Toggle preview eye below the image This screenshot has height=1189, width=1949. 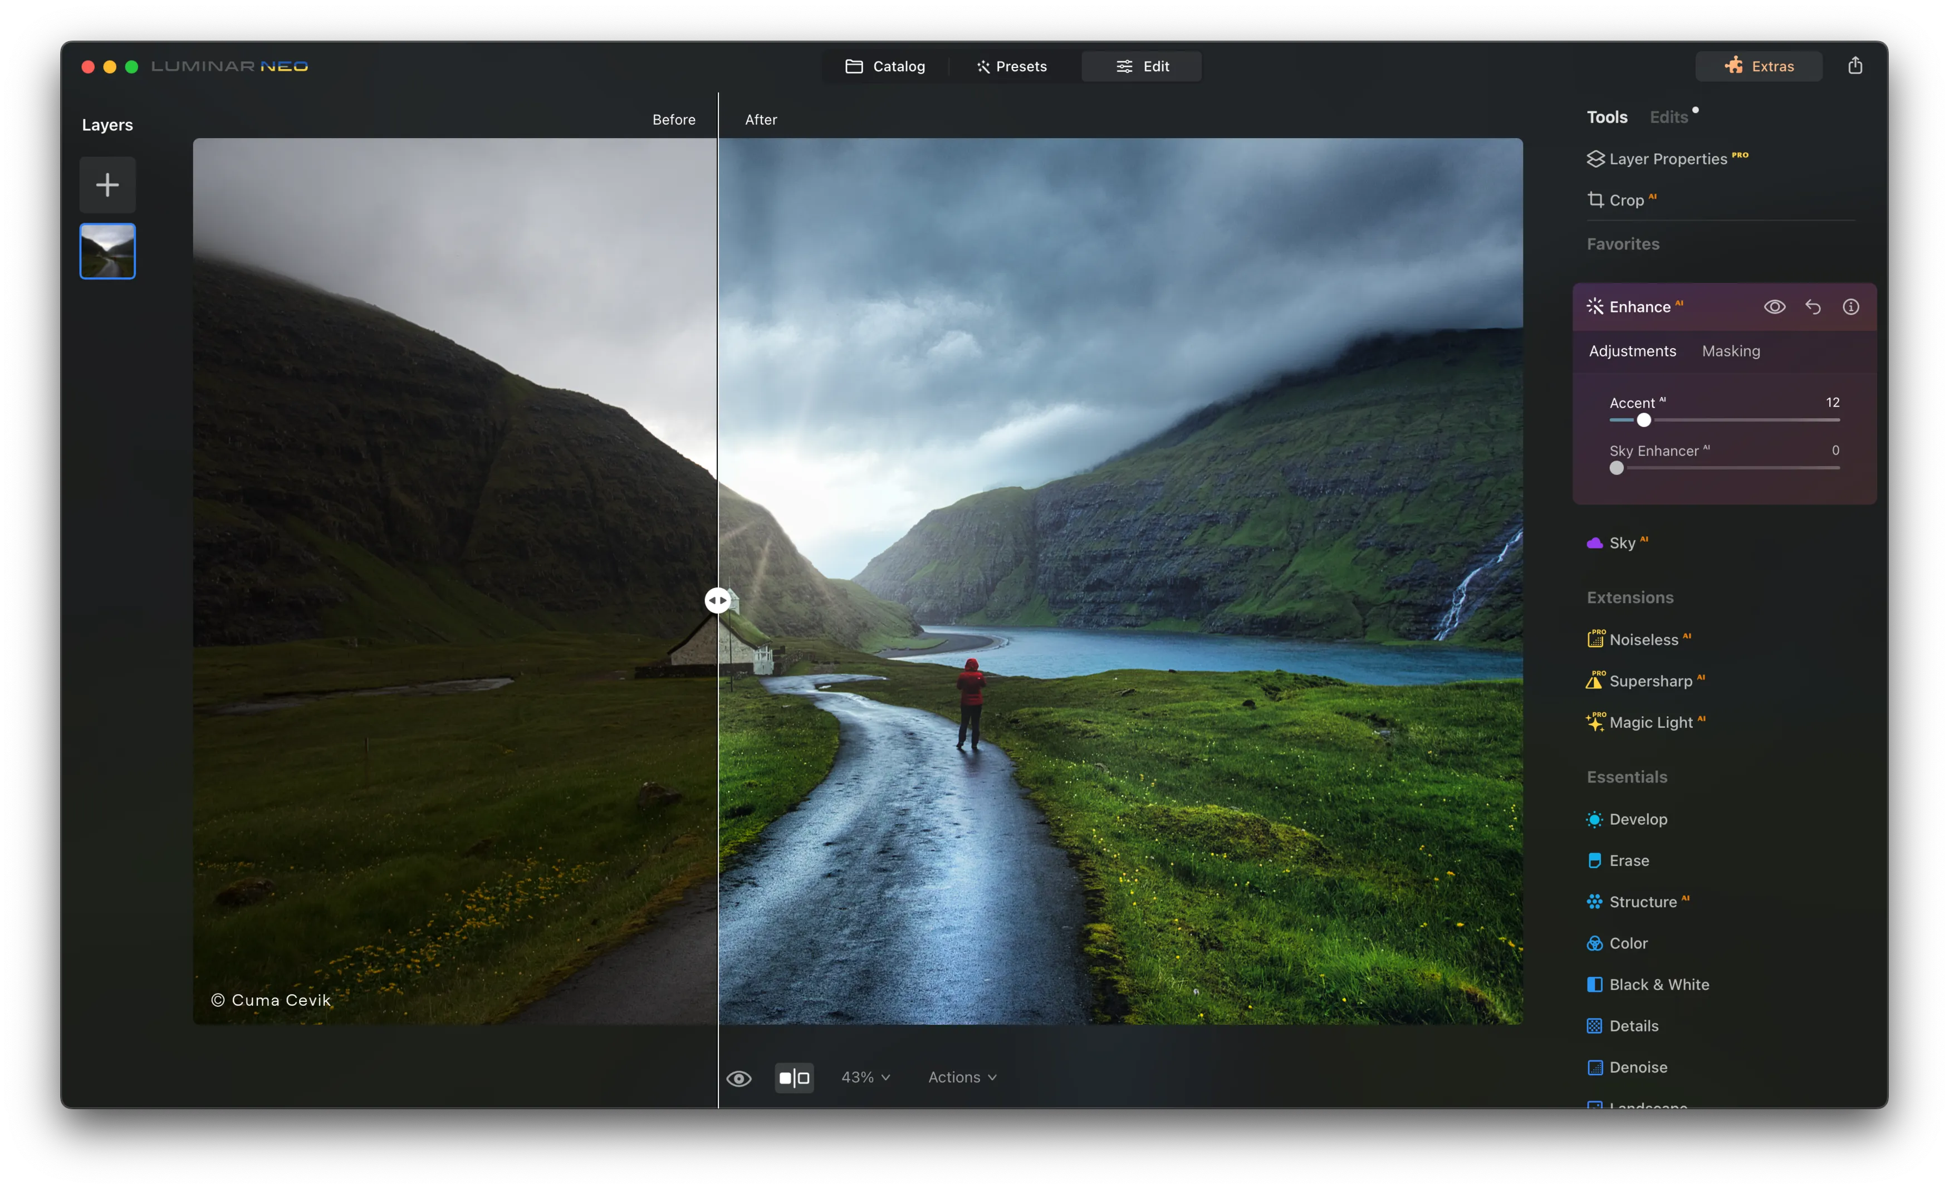[x=739, y=1078]
